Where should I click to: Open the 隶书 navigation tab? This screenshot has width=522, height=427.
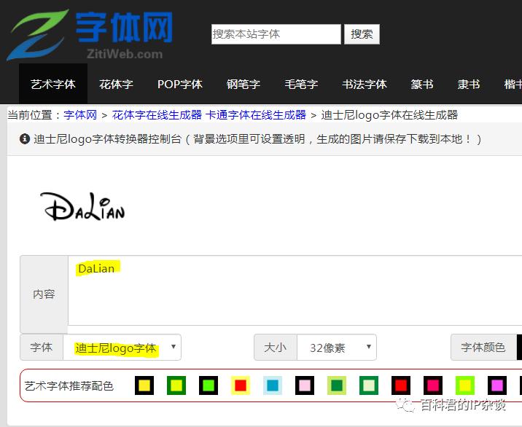click(468, 84)
